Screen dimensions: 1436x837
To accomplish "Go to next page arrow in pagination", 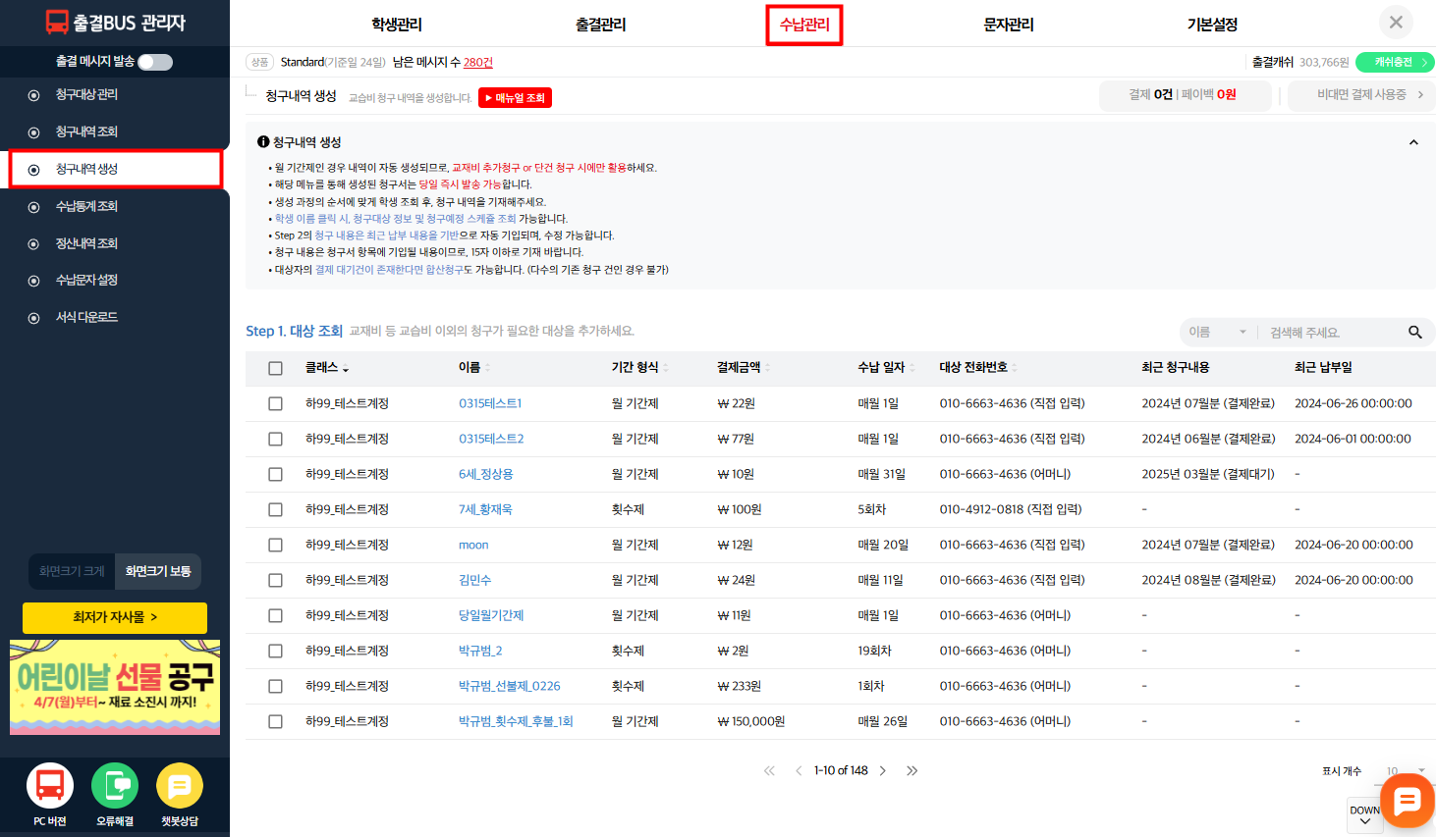I will click(x=883, y=771).
